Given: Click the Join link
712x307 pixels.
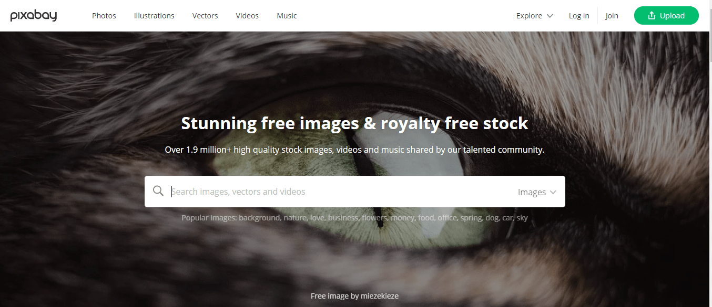Looking at the screenshot, I should (612, 16).
